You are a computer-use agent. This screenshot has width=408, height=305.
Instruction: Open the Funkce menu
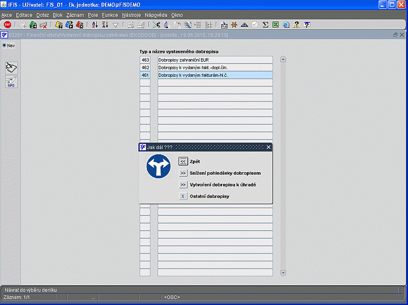click(110, 15)
